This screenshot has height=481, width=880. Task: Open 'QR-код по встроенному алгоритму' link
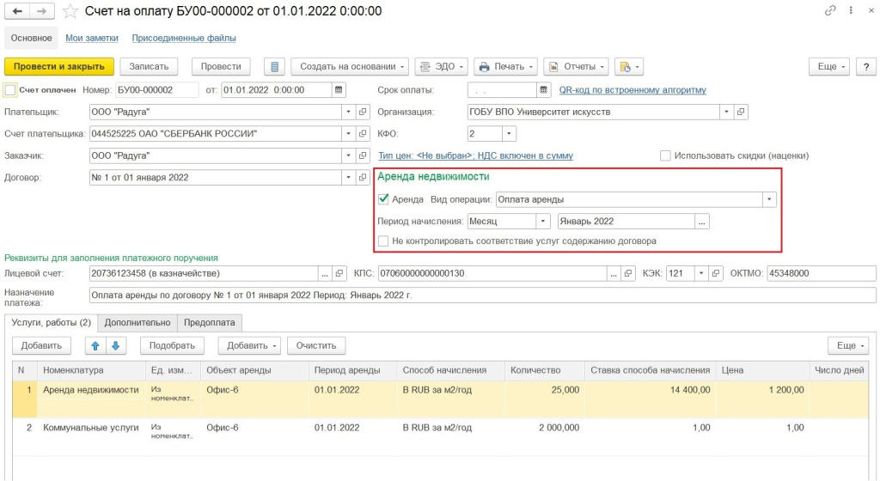(x=632, y=89)
